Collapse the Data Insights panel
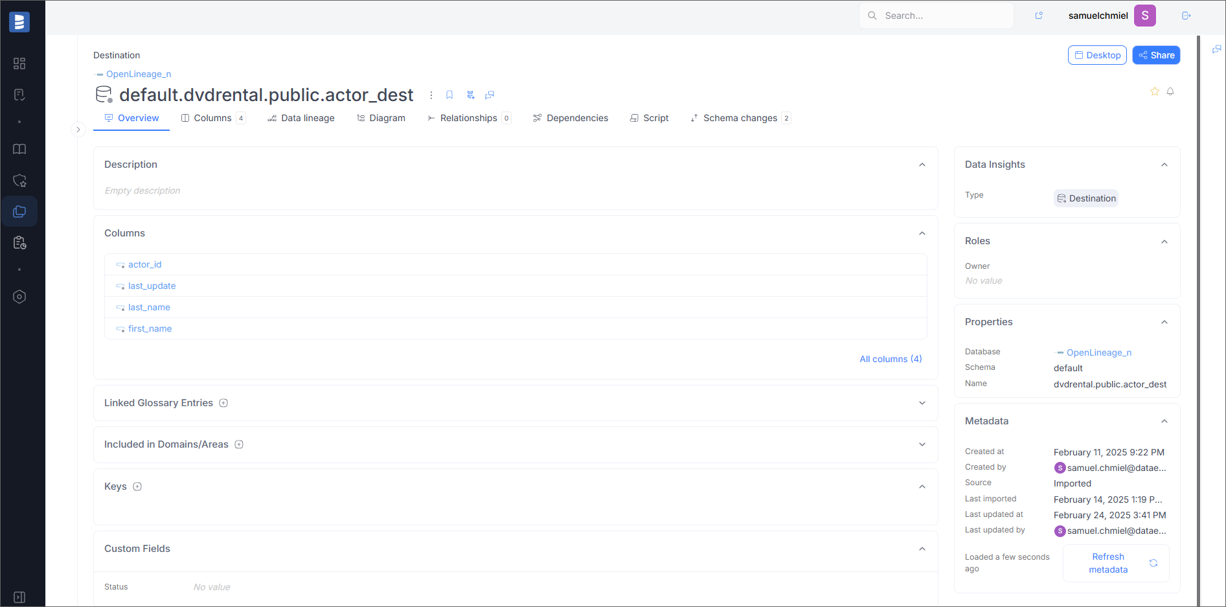 click(x=1164, y=165)
